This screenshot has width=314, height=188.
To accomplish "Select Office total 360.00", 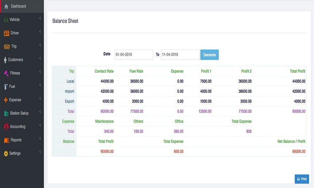I will pos(179,132).
